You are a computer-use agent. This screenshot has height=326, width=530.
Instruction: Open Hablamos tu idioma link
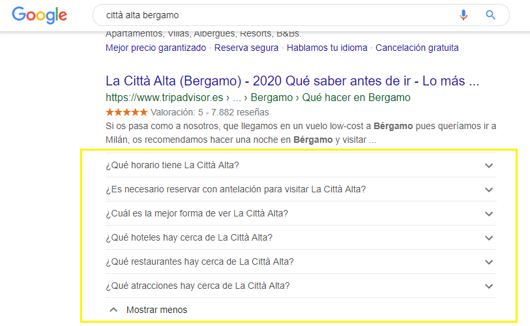[x=327, y=48]
